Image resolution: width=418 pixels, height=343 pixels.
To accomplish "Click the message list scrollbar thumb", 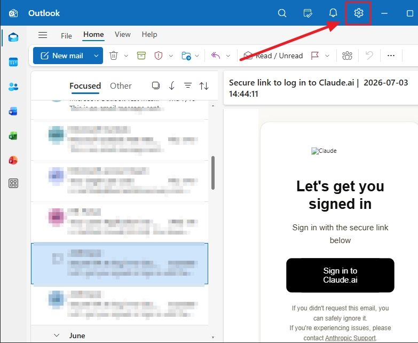I will [x=213, y=173].
